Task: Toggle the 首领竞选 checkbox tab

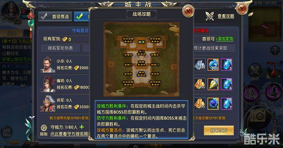Action: 55,17
